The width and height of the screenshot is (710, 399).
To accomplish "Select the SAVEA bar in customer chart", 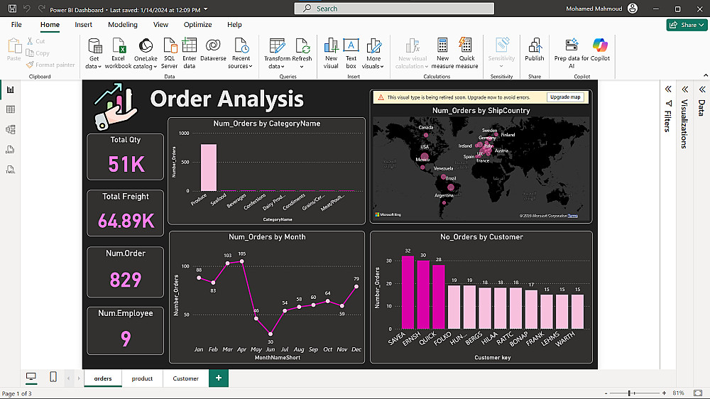I will [408, 293].
